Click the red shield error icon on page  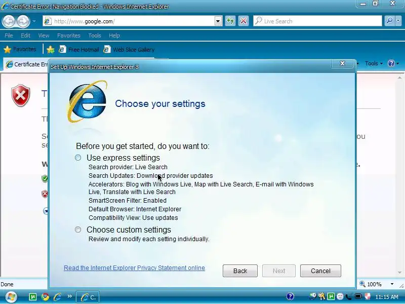tap(21, 95)
